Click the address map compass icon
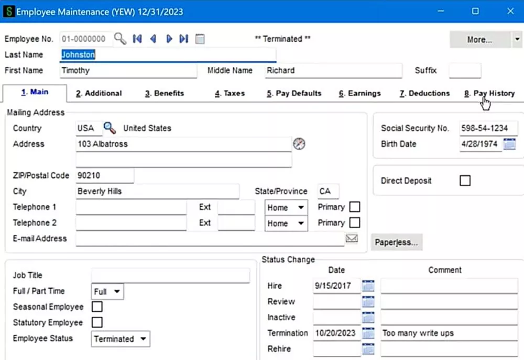Screen dimensions: 524x360 click(x=299, y=144)
